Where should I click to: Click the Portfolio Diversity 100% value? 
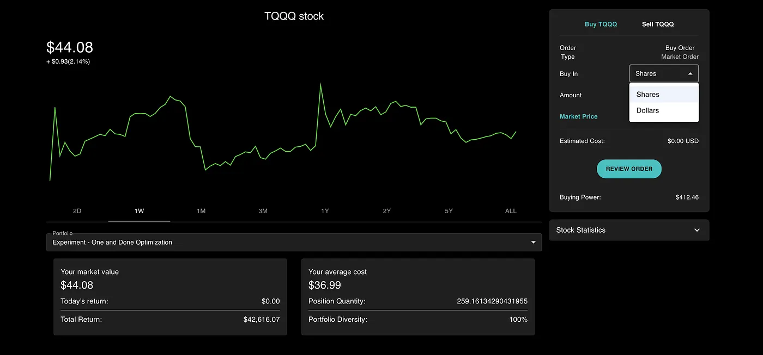pyautogui.click(x=518, y=320)
